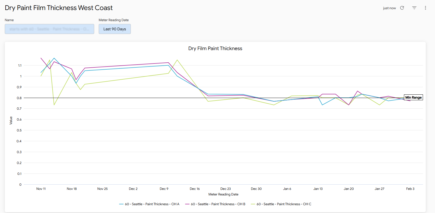This screenshot has width=435, height=213.
Task: Click the Nov 25 x-axis label
Action: [103, 189]
